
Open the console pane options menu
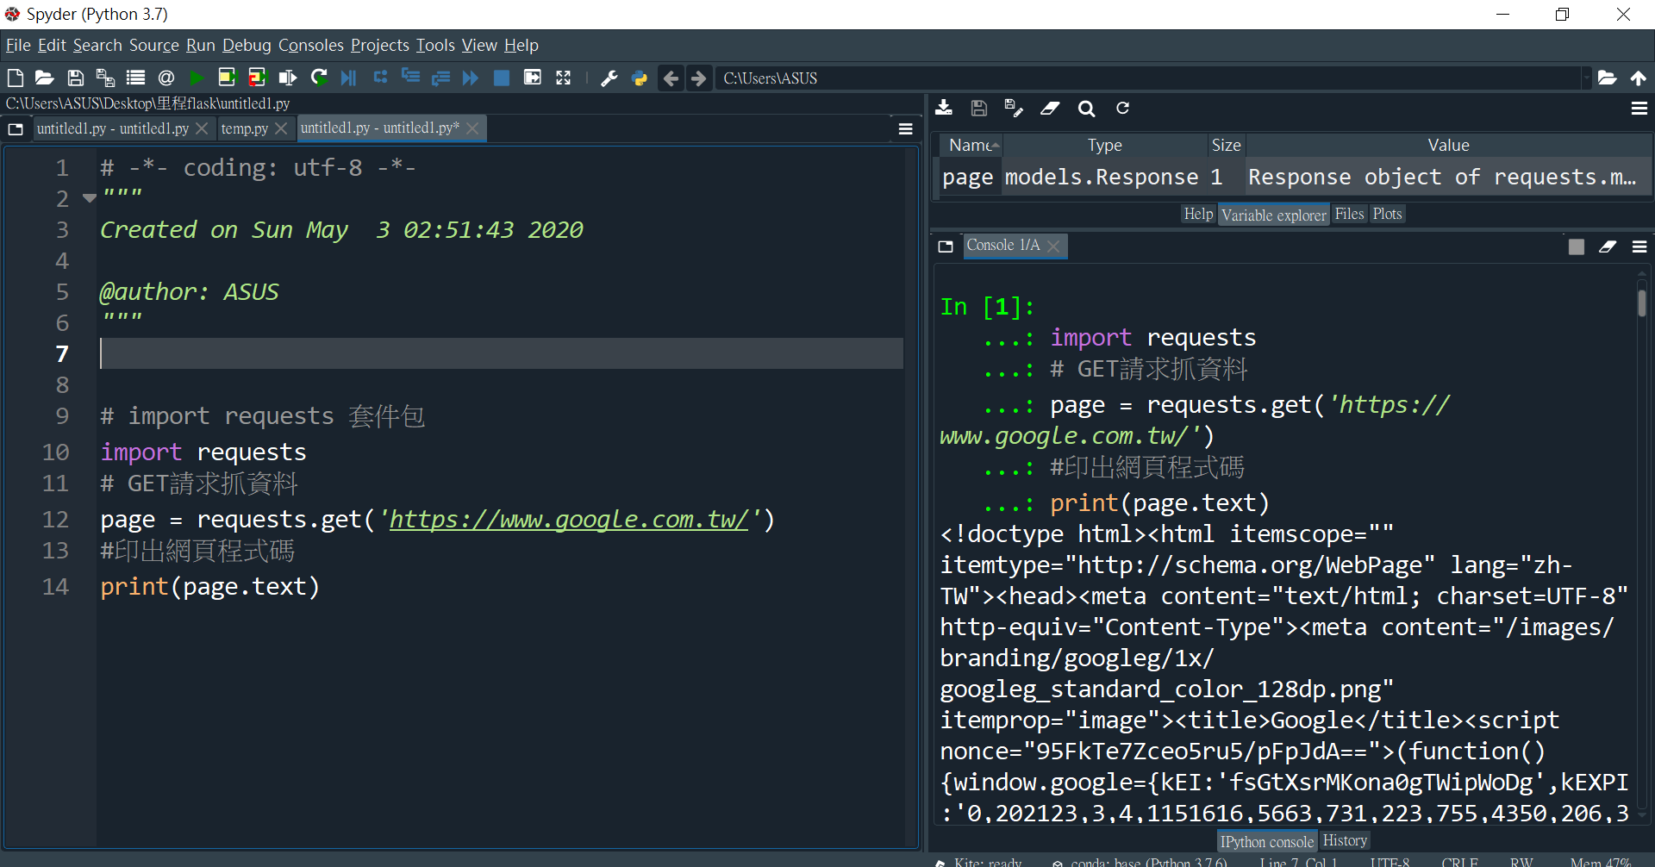[1639, 246]
